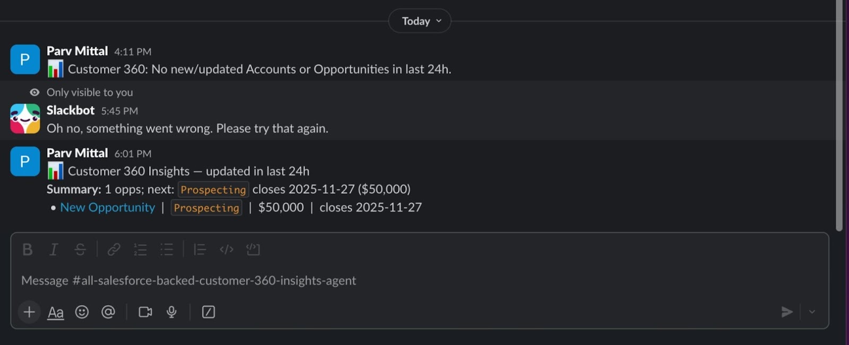Apply blockquote formatting
The height and width of the screenshot is (345, 849).
pyautogui.click(x=200, y=249)
